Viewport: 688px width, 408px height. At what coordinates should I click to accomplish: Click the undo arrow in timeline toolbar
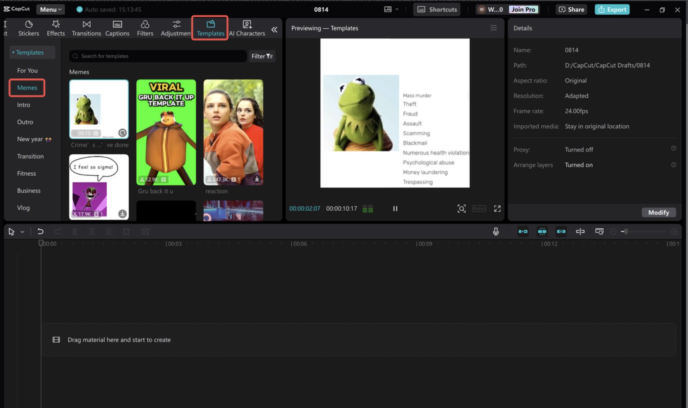40,232
